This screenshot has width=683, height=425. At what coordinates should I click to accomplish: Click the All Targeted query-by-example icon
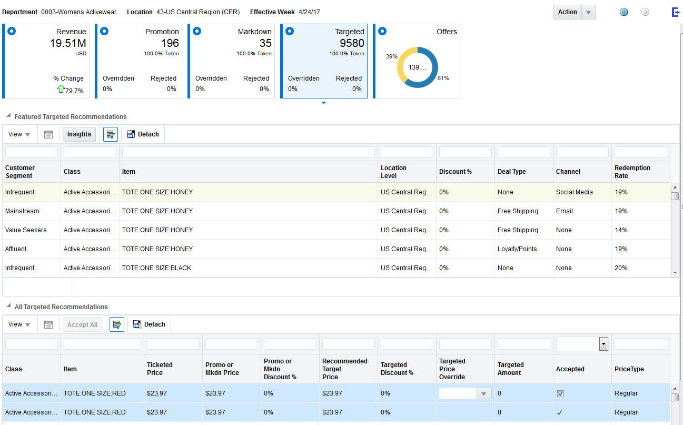[x=117, y=324]
